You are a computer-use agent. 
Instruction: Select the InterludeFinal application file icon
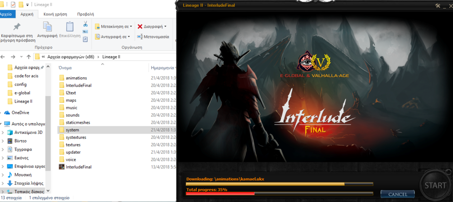click(61, 167)
